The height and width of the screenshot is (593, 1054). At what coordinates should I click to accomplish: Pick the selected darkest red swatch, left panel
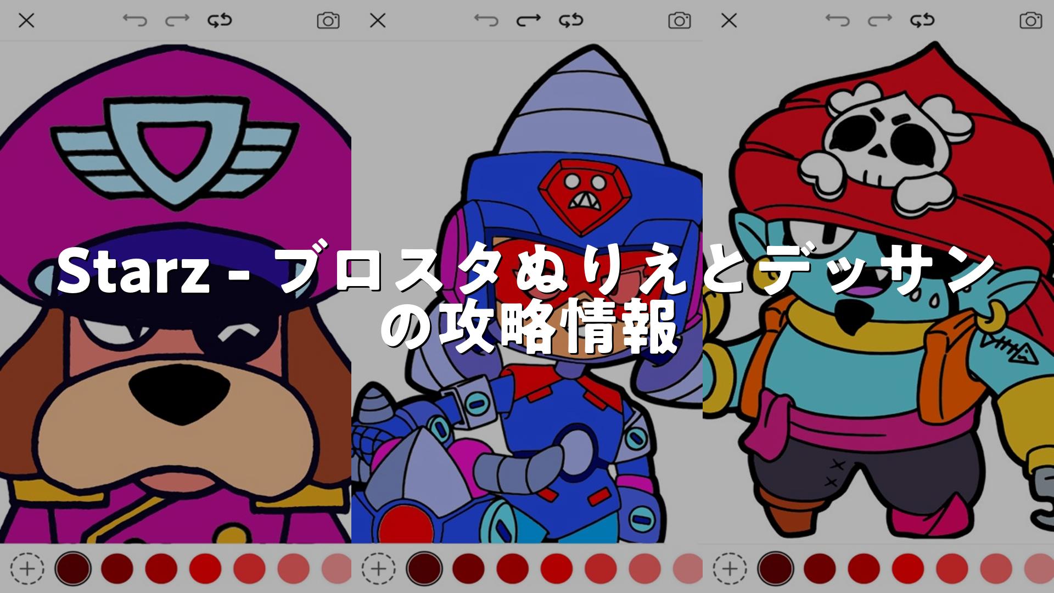(x=73, y=568)
